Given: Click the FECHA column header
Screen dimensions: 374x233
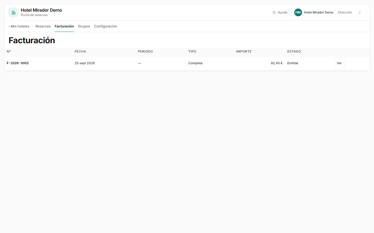Looking at the screenshot, I should (80, 52).
